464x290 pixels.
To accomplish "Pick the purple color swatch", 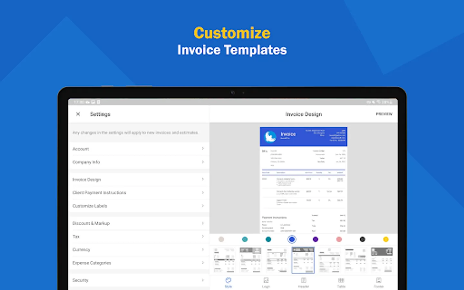I will (x=315, y=239).
